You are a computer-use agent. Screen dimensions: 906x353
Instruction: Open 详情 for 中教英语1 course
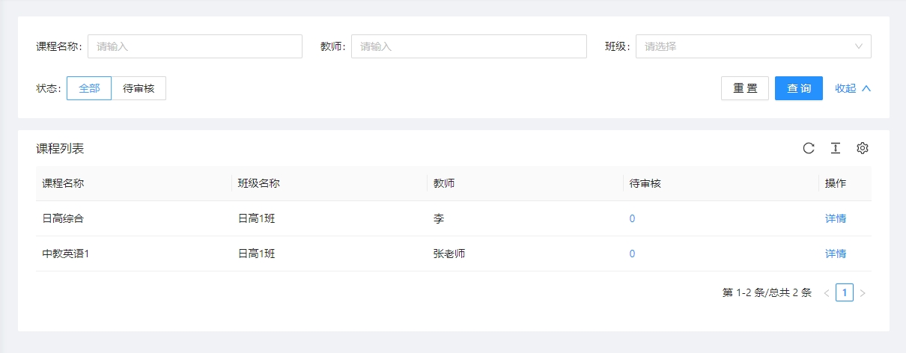pos(836,254)
